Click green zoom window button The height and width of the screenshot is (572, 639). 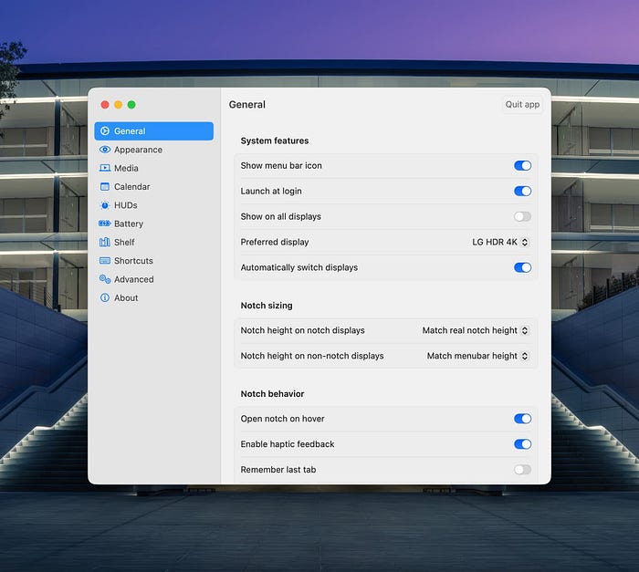(131, 105)
